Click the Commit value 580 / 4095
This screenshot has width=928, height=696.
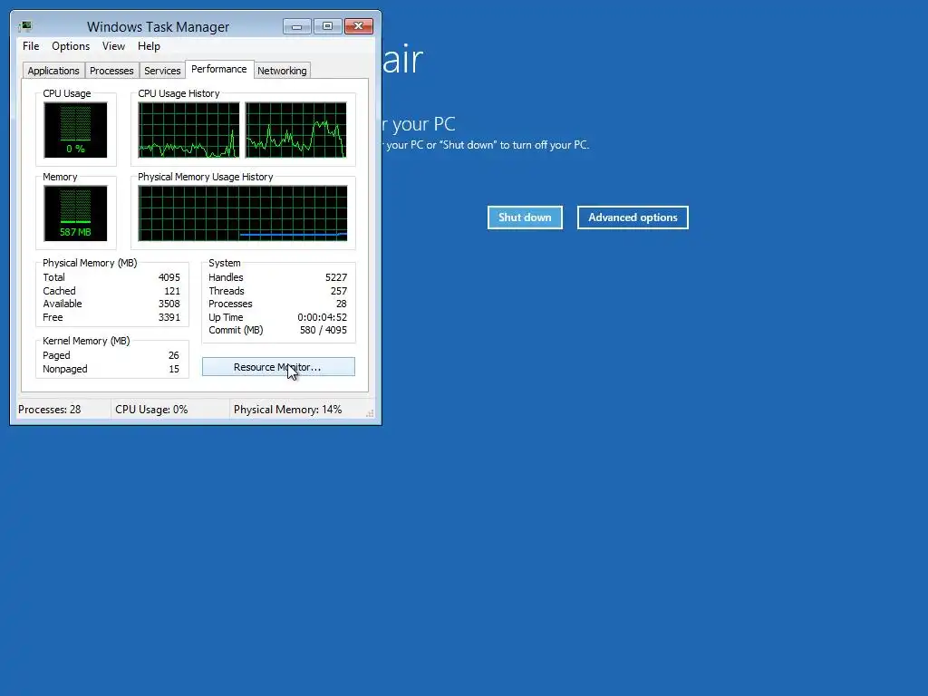(x=324, y=330)
